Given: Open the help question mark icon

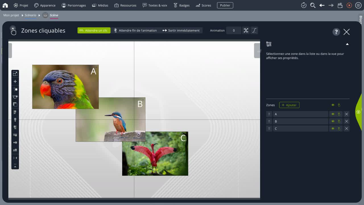Looking at the screenshot, I should [x=336, y=32].
